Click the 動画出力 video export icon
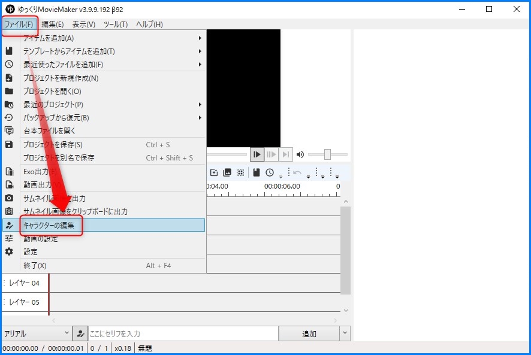The width and height of the screenshot is (531, 355). tap(10, 184)
